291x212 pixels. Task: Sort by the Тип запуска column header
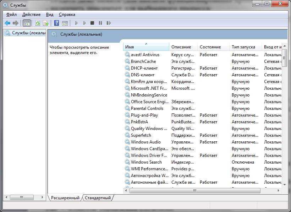(x=243, y=47)
